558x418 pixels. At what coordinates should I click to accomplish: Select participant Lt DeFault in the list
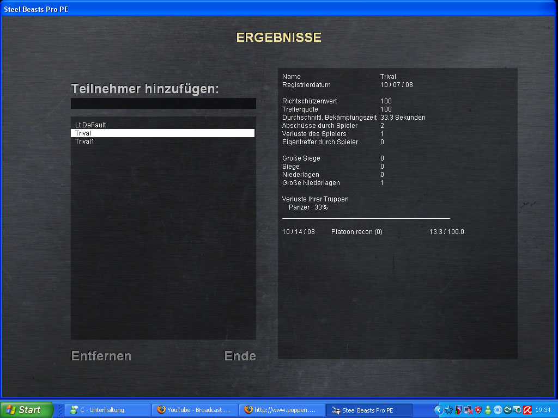[x=90, y=125]
